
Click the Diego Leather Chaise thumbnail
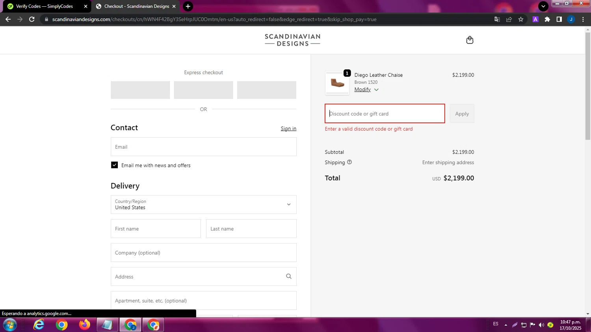[x=337, y=83]
